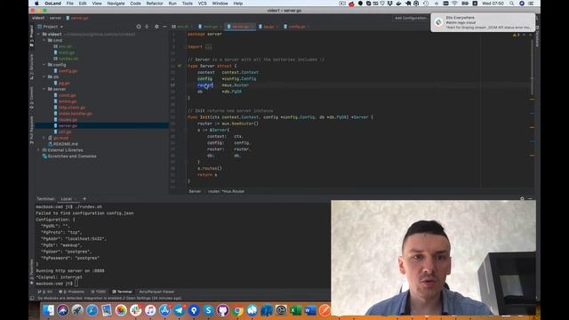Viewport: 569px width, 320px height.
Task: Select config.go in project tree
Action: pos(68,71)
